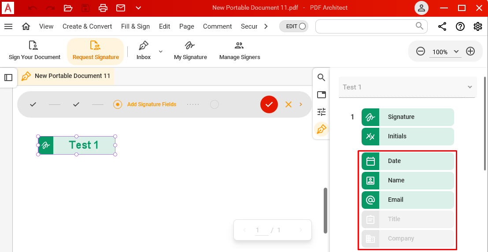Add a Date field
Image resolution: width=488 pixels, height=252 pixels.
408,161
